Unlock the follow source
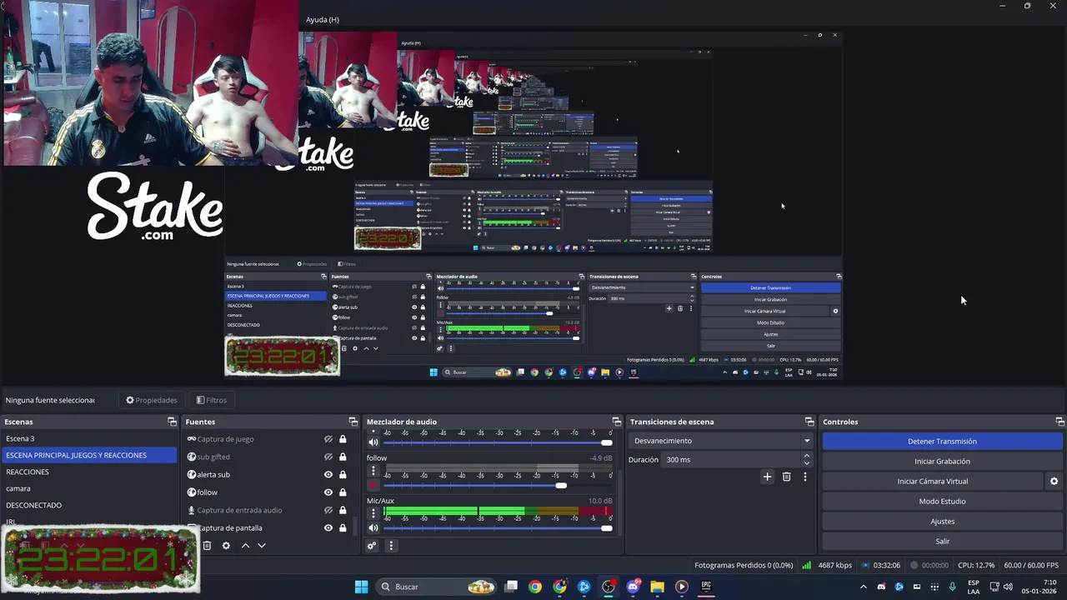This screenshot has width=1067, height=600. 343,492
